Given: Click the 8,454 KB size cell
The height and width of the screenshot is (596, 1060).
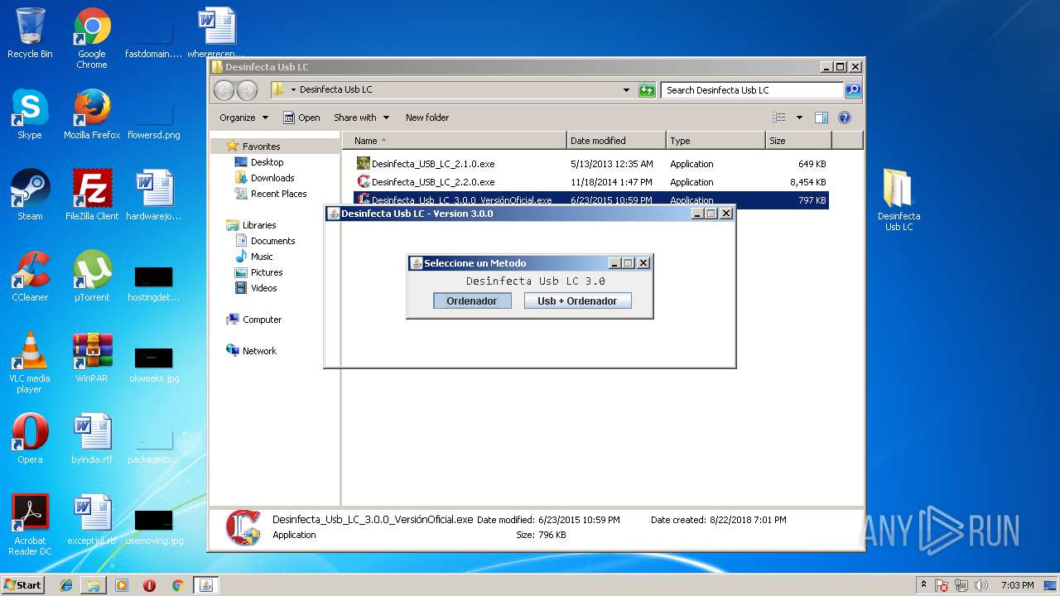Looking at the screenshot, I should coord(807,182).
